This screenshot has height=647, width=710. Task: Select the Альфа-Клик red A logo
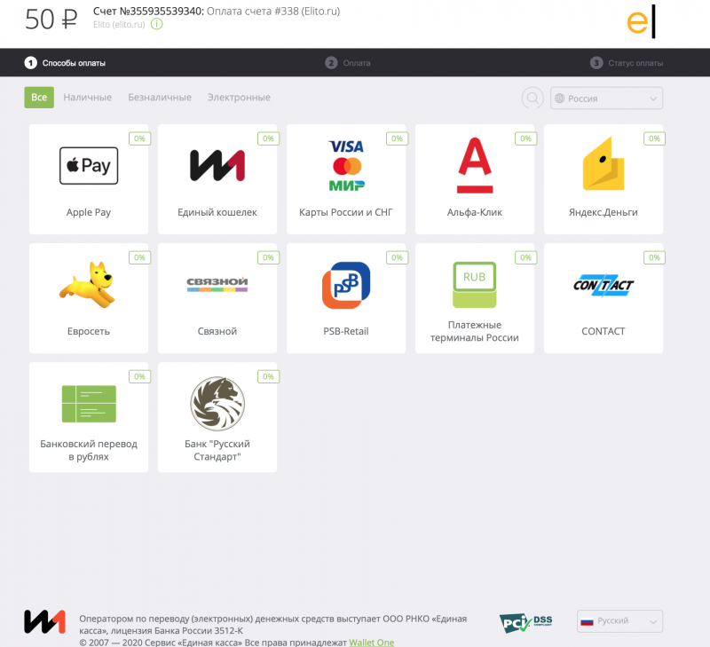point(475,165)
